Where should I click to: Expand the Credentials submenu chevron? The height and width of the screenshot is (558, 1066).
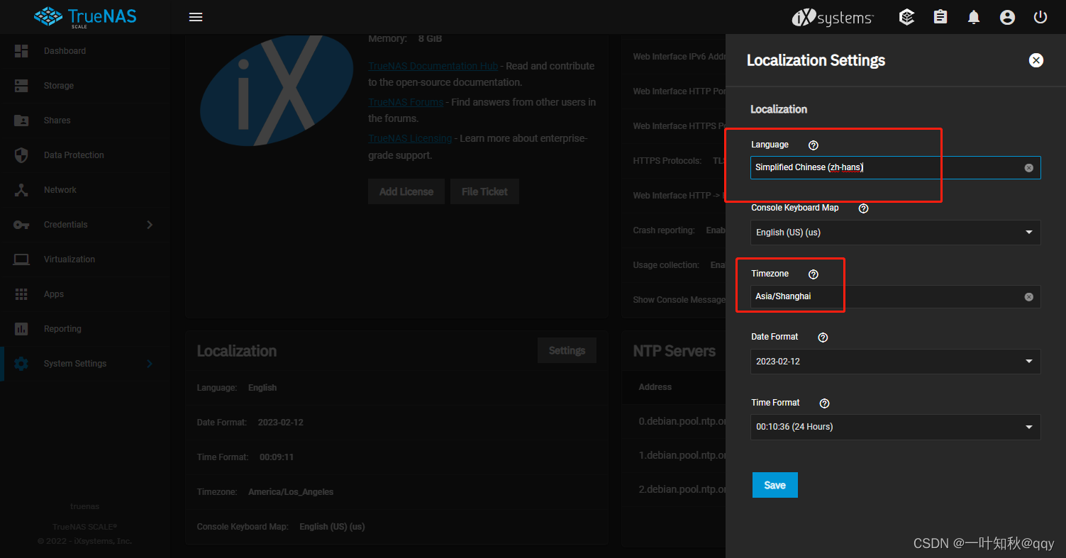pos(150,225)
